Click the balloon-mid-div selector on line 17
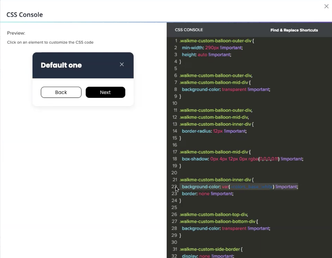The height and width of the screenshot is (258, 332). pos(214,152)
